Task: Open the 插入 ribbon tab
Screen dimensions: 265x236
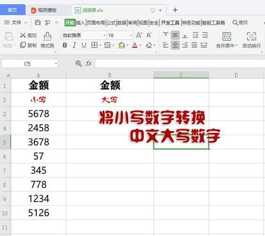Action: pos(81,23)
